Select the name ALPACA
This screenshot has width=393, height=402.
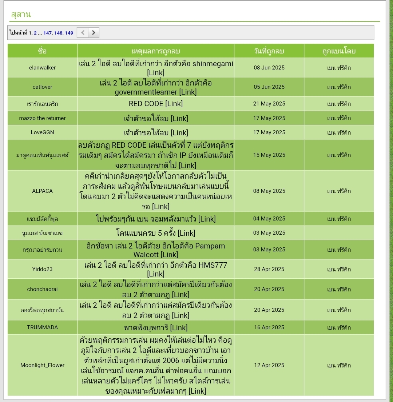coord(42,191)
